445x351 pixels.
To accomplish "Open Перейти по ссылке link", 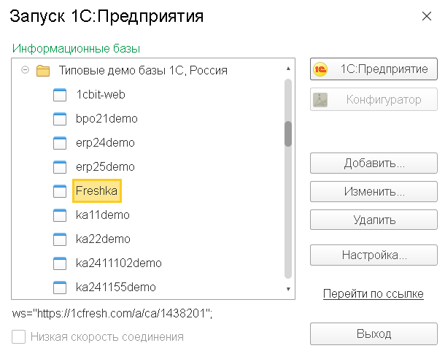I will coord(374,293).
